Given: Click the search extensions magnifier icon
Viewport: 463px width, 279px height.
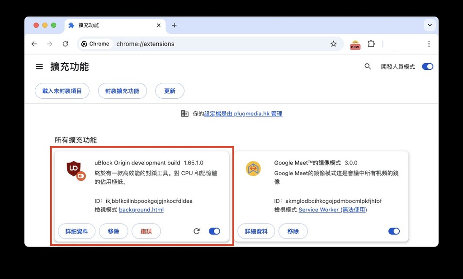Looking at the screenshot, I should point(368,67).
